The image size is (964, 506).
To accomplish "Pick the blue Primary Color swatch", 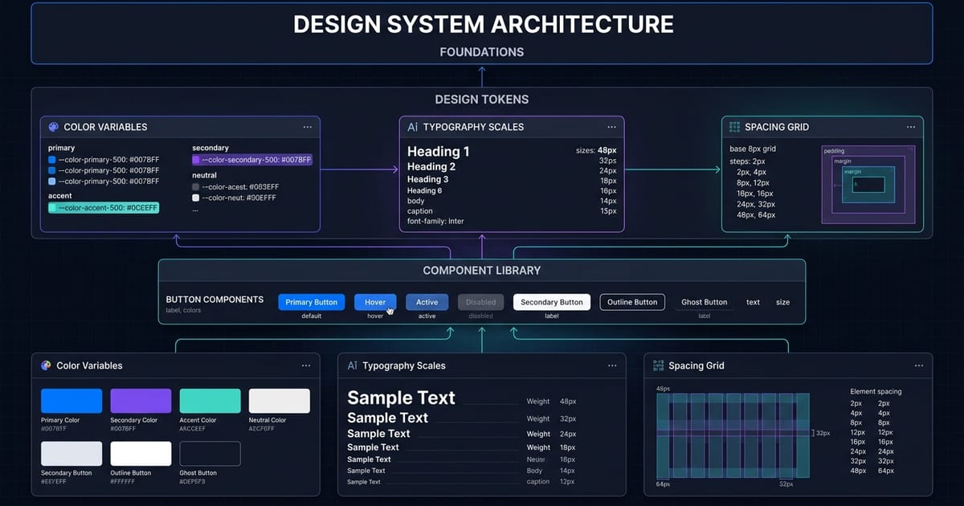I will (x=71, y=401).
